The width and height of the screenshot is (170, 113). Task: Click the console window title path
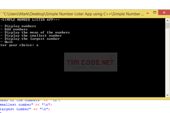tap(73, 14)
